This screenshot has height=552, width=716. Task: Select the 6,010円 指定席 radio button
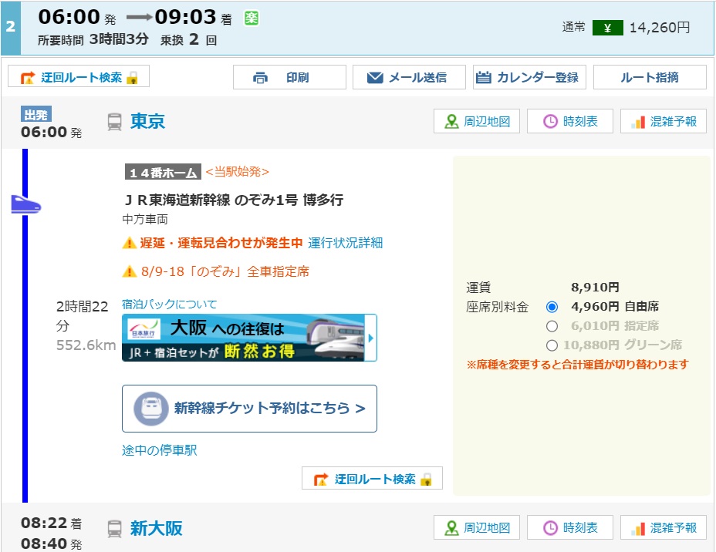point(552,326)
